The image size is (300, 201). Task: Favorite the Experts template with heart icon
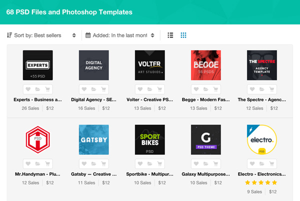(x=28, y=89)
